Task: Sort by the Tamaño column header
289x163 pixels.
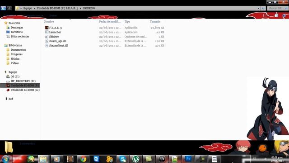Action: (x=155, y=22)
